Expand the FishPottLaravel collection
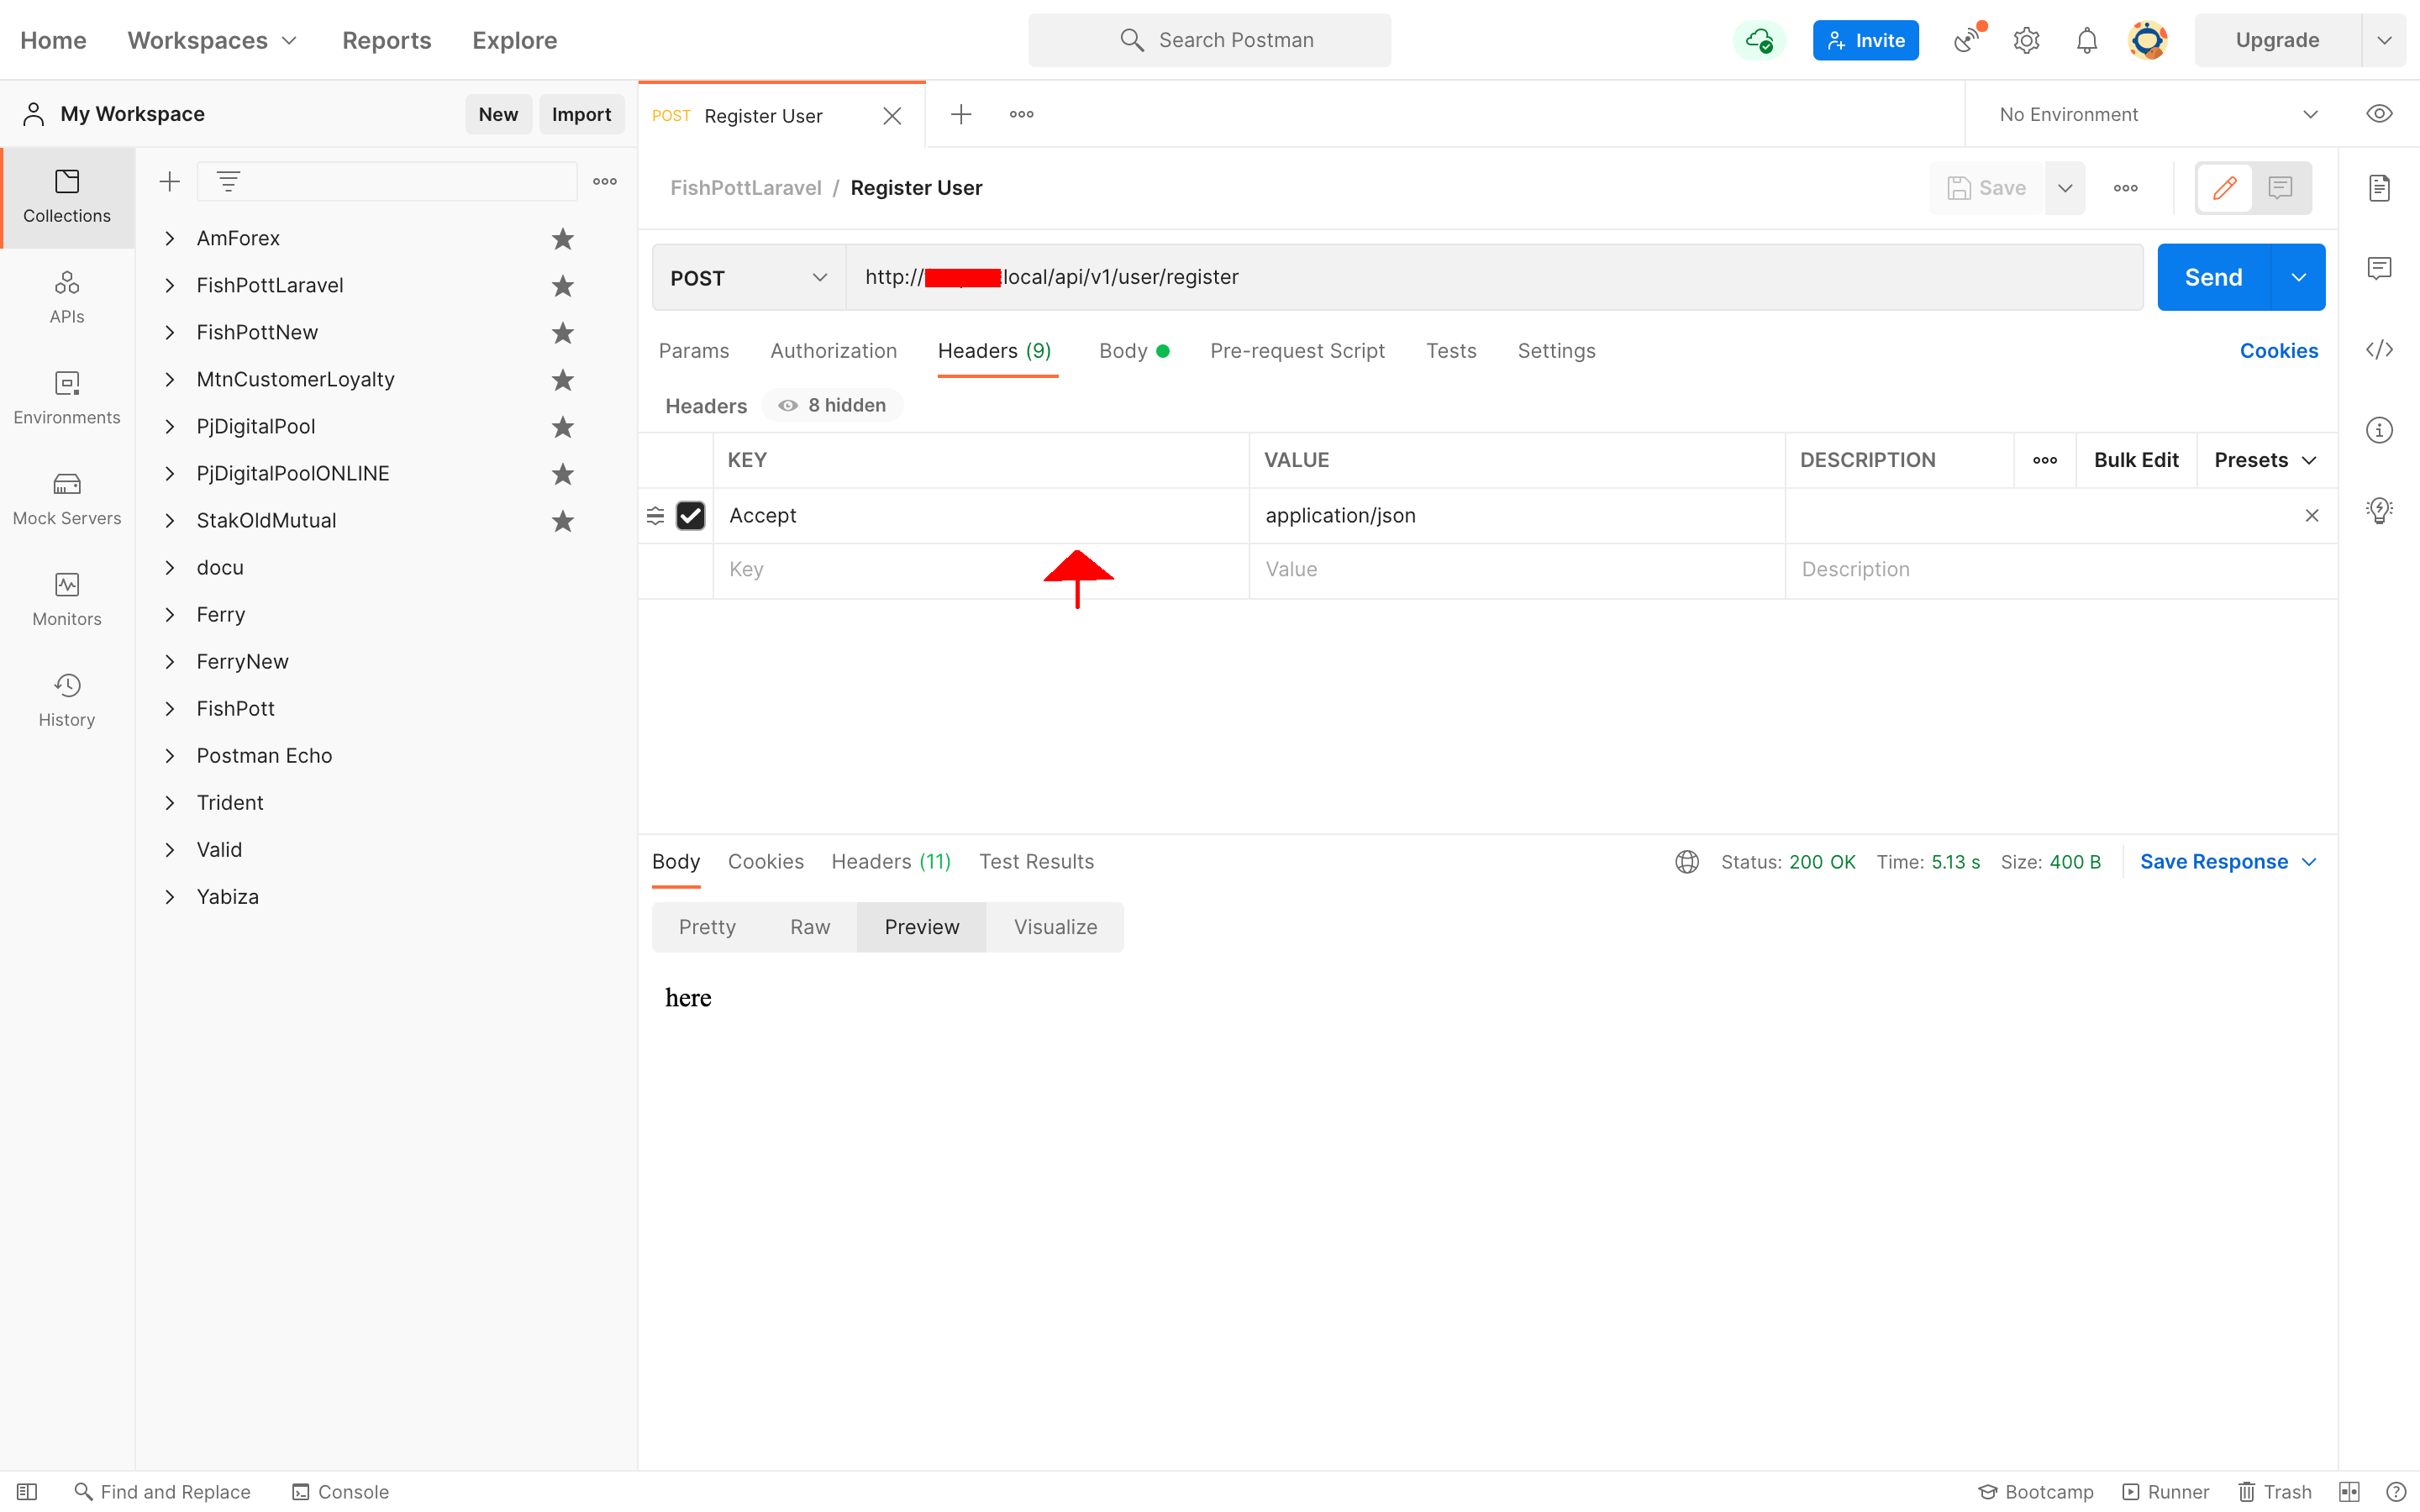 [x=170, y=286]
